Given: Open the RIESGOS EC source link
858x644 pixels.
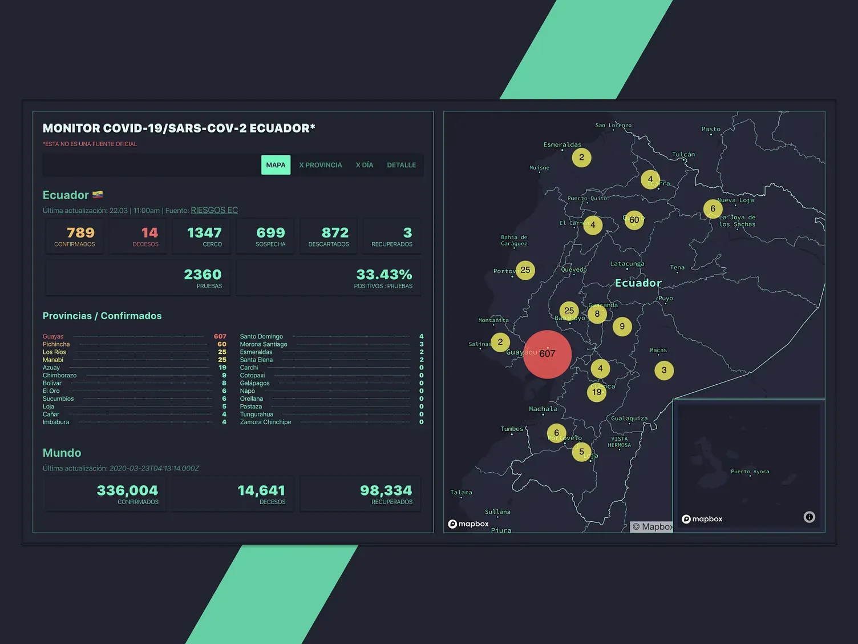Looking at the screenshot, I should 214,210.
